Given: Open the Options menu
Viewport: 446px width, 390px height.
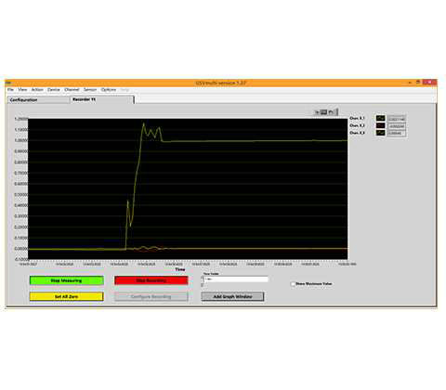Looking at the screenshot, I should pyautogui.click(x=109, y=89).
